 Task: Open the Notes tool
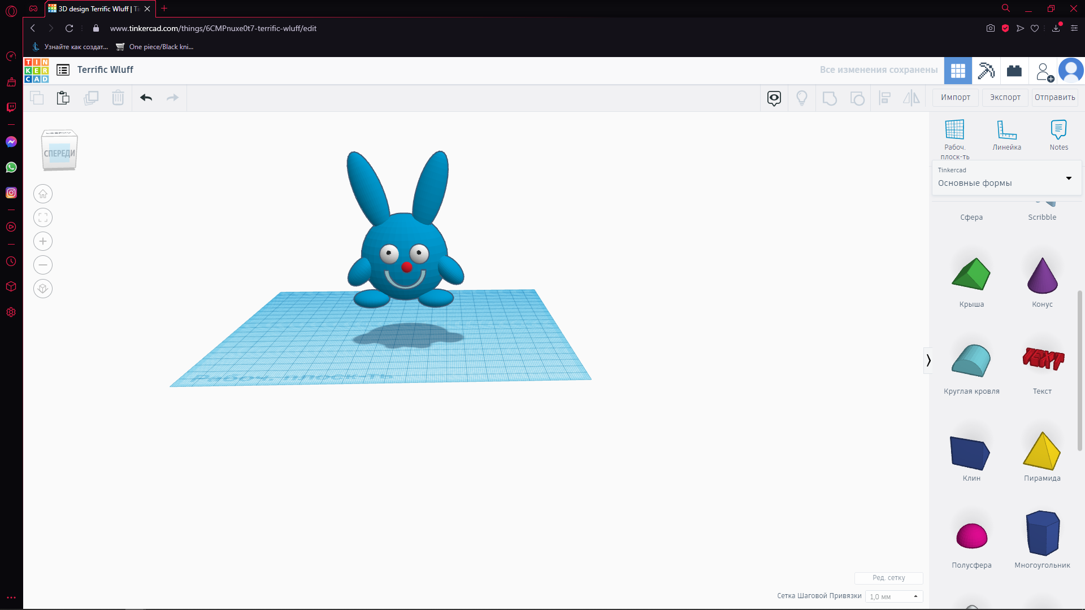click(x=1058, y=134)
